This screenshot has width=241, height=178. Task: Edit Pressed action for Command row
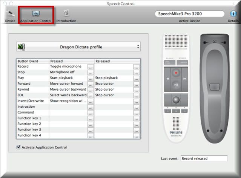pos(91,113)
